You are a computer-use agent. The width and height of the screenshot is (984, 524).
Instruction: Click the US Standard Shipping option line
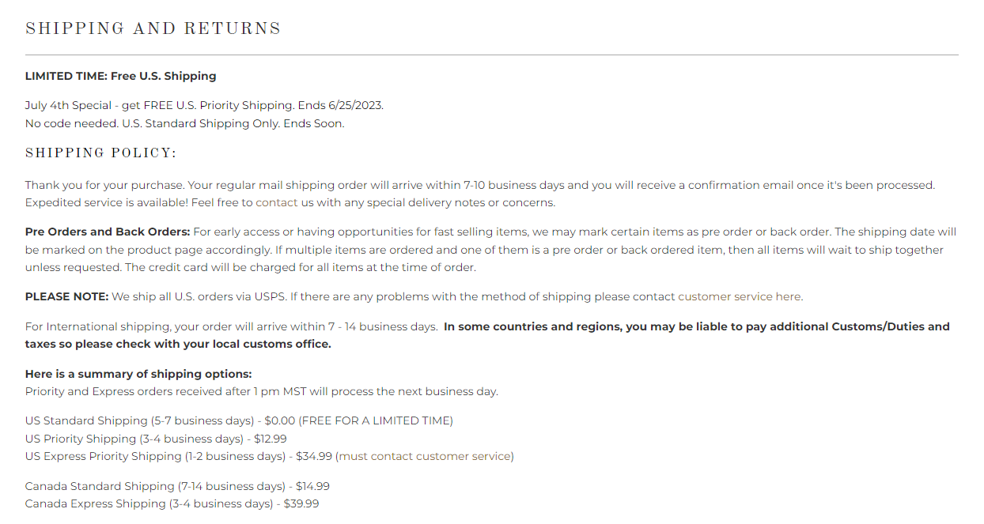(x=239, y=420)
